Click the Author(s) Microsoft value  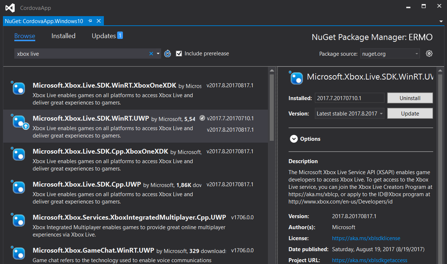[x=344, y=227]
